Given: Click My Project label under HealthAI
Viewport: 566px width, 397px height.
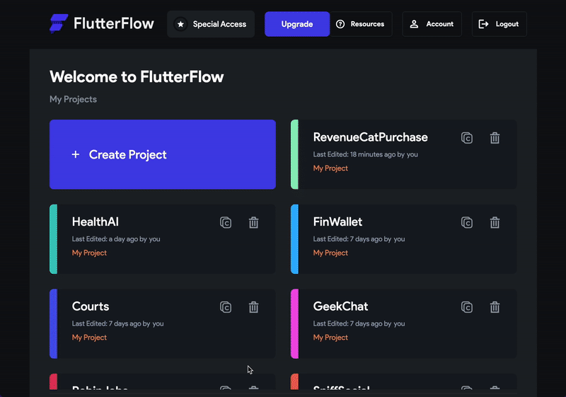Looking at the screenshot, I should click(89, 253).
